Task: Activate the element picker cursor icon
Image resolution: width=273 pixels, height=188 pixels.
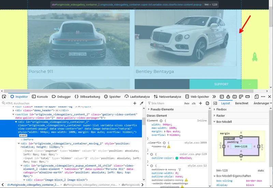Action: [x=4, y=97]
